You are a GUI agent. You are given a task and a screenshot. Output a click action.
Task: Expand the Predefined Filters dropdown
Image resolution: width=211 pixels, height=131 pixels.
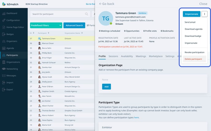[x=46, y=26]
